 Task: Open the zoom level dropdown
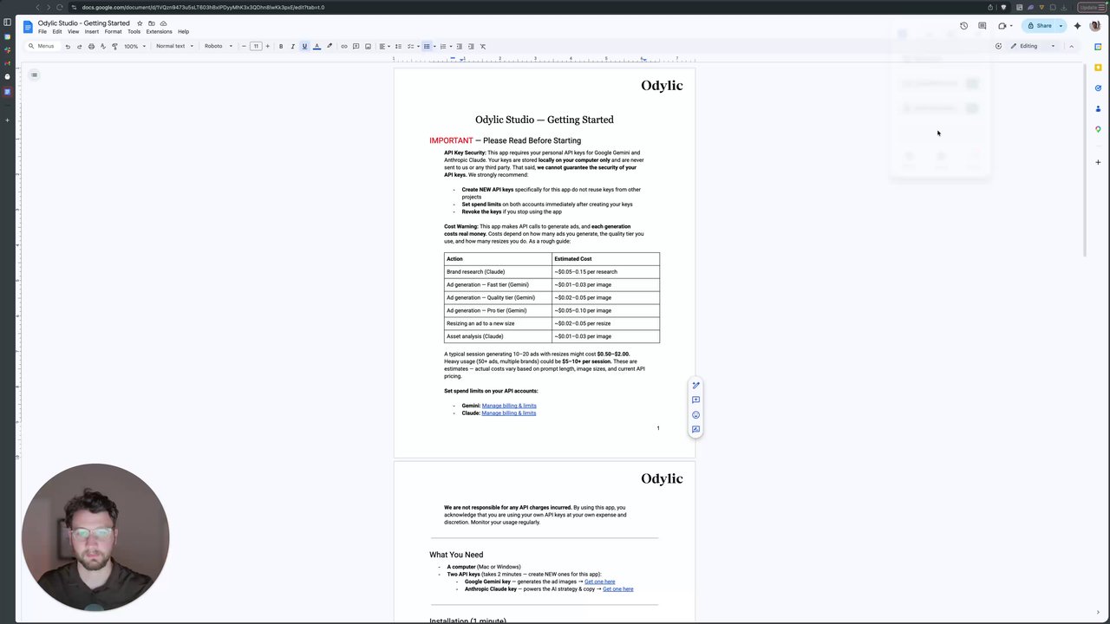coord(134,46)
